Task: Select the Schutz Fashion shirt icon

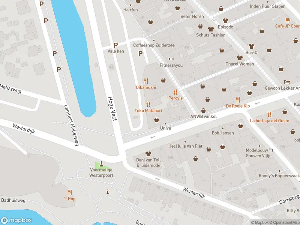Action: pos(211,29)
